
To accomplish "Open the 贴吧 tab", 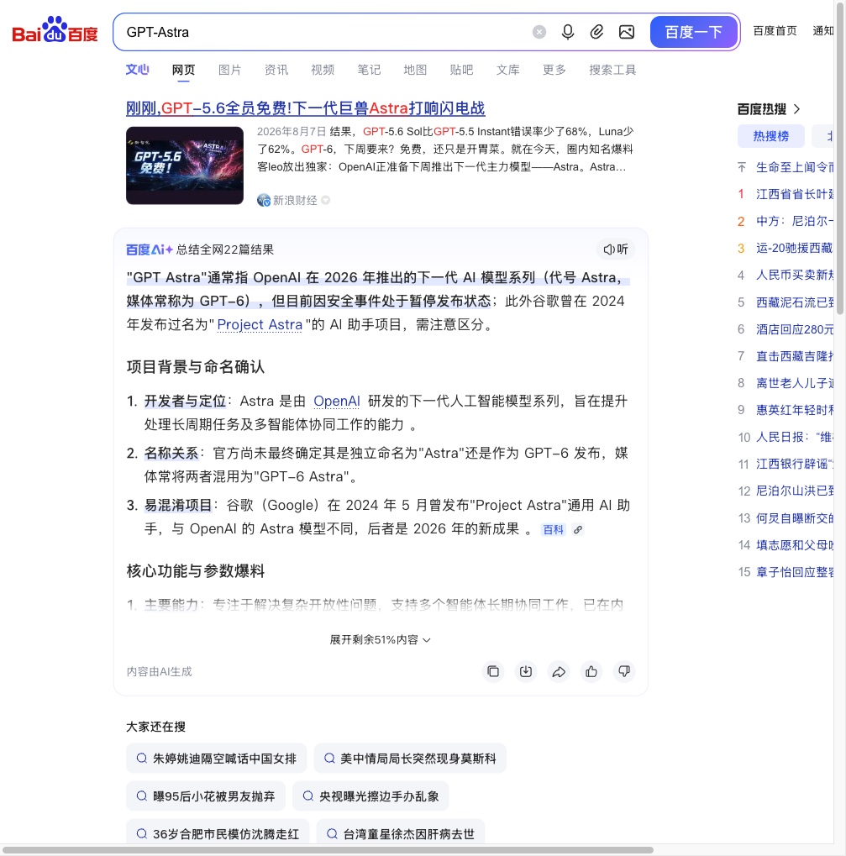I will (x=461, y=70).
